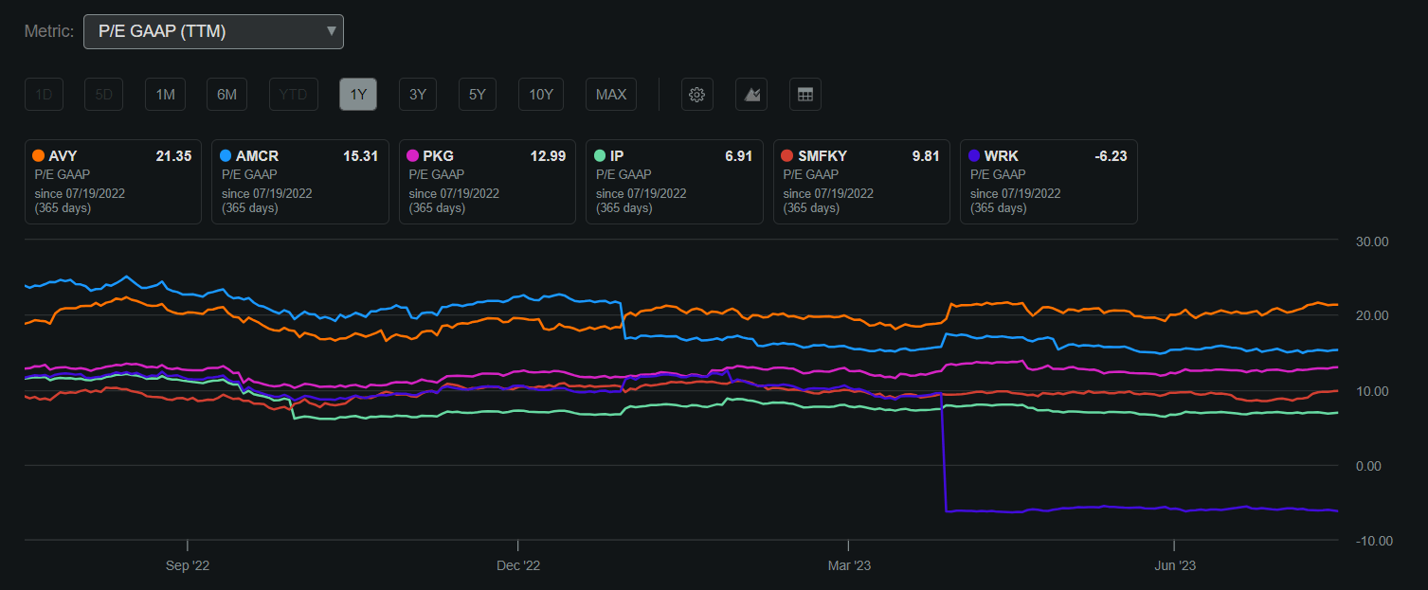1428x590 pixels.
Task: Toggle the SMFKY legend card
Action: coord(861,182)
